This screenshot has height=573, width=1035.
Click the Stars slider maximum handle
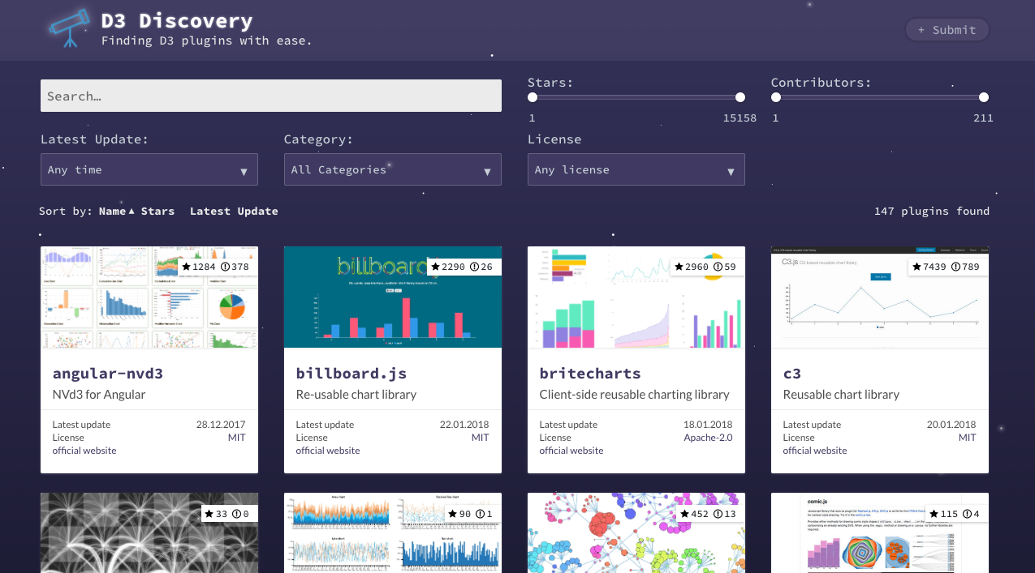[740, 97]
